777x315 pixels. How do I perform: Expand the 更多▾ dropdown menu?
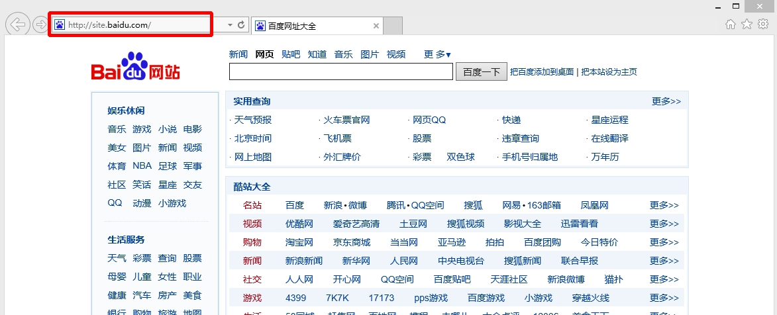[x=438, y=54]
